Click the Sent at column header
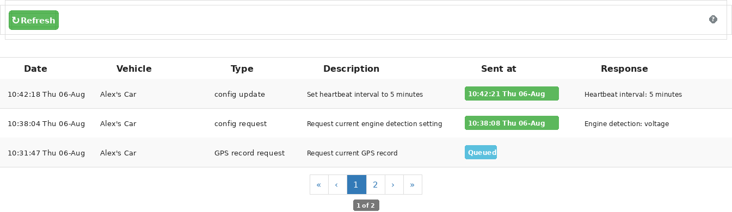 499,69
